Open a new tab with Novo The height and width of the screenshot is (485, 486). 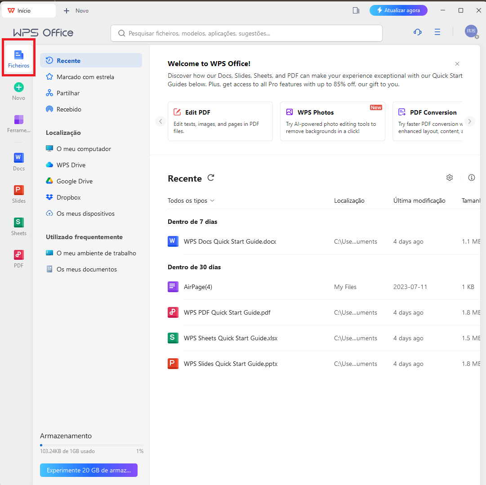coord(76,10)
